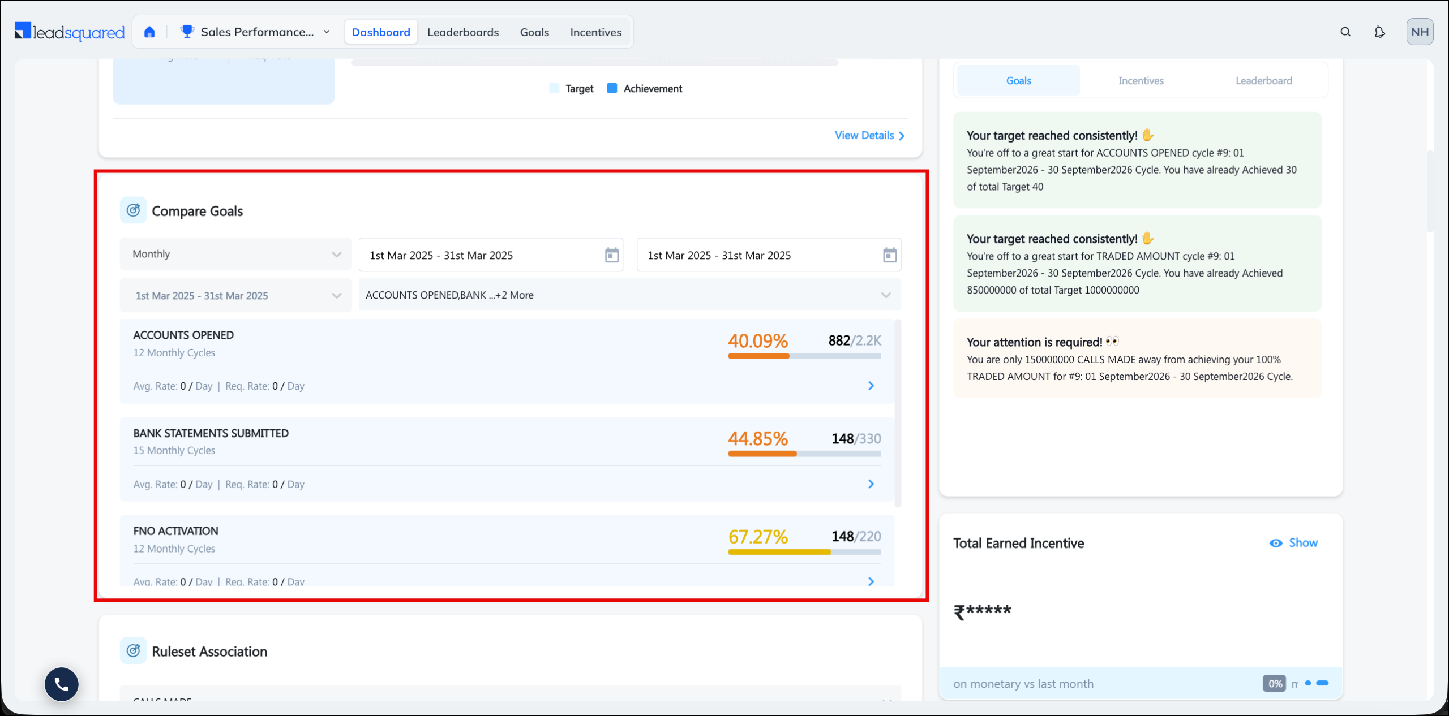
Task: Open the Goals tab in the top navigation
Action: [534, 32]
